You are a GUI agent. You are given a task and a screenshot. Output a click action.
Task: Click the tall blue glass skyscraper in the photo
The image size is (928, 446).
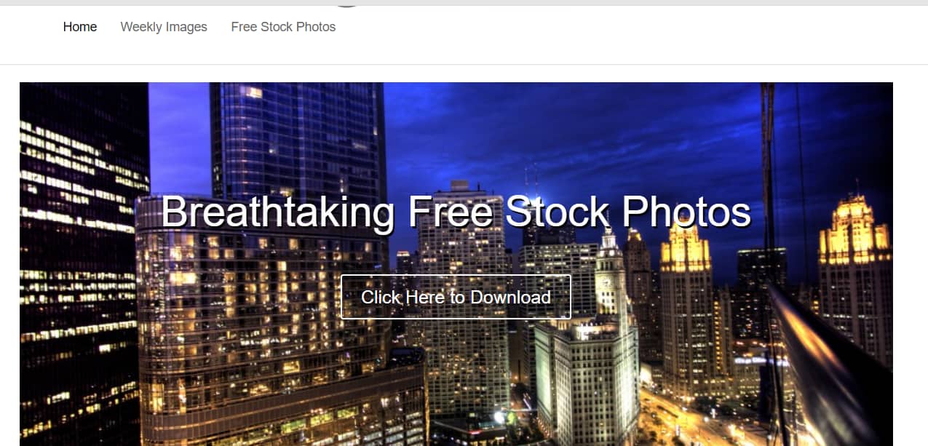pos(298,138)
